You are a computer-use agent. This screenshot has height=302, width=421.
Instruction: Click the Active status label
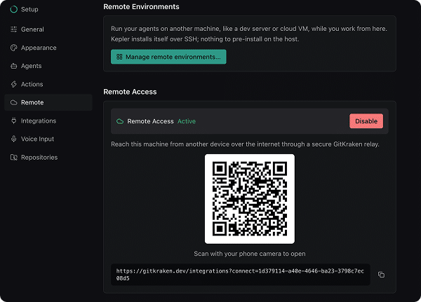point(187,121)
